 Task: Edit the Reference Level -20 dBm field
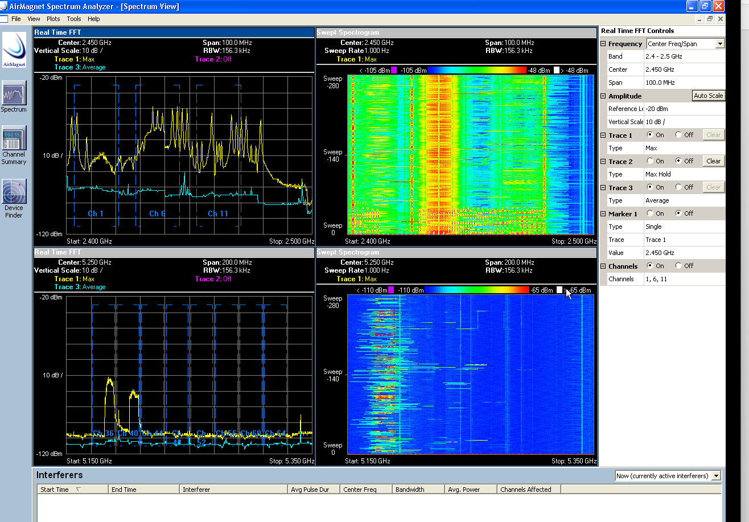click(684, 109)
